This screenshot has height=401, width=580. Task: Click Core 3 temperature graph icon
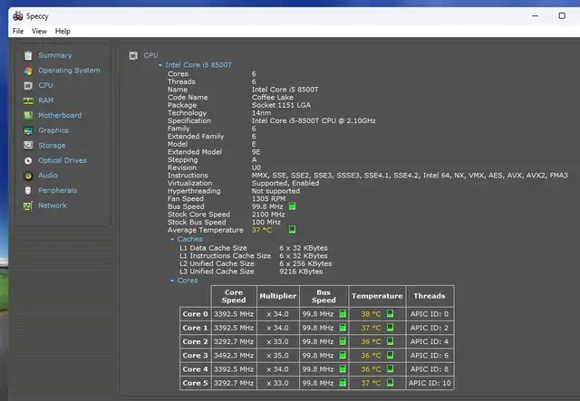point(390,355)
